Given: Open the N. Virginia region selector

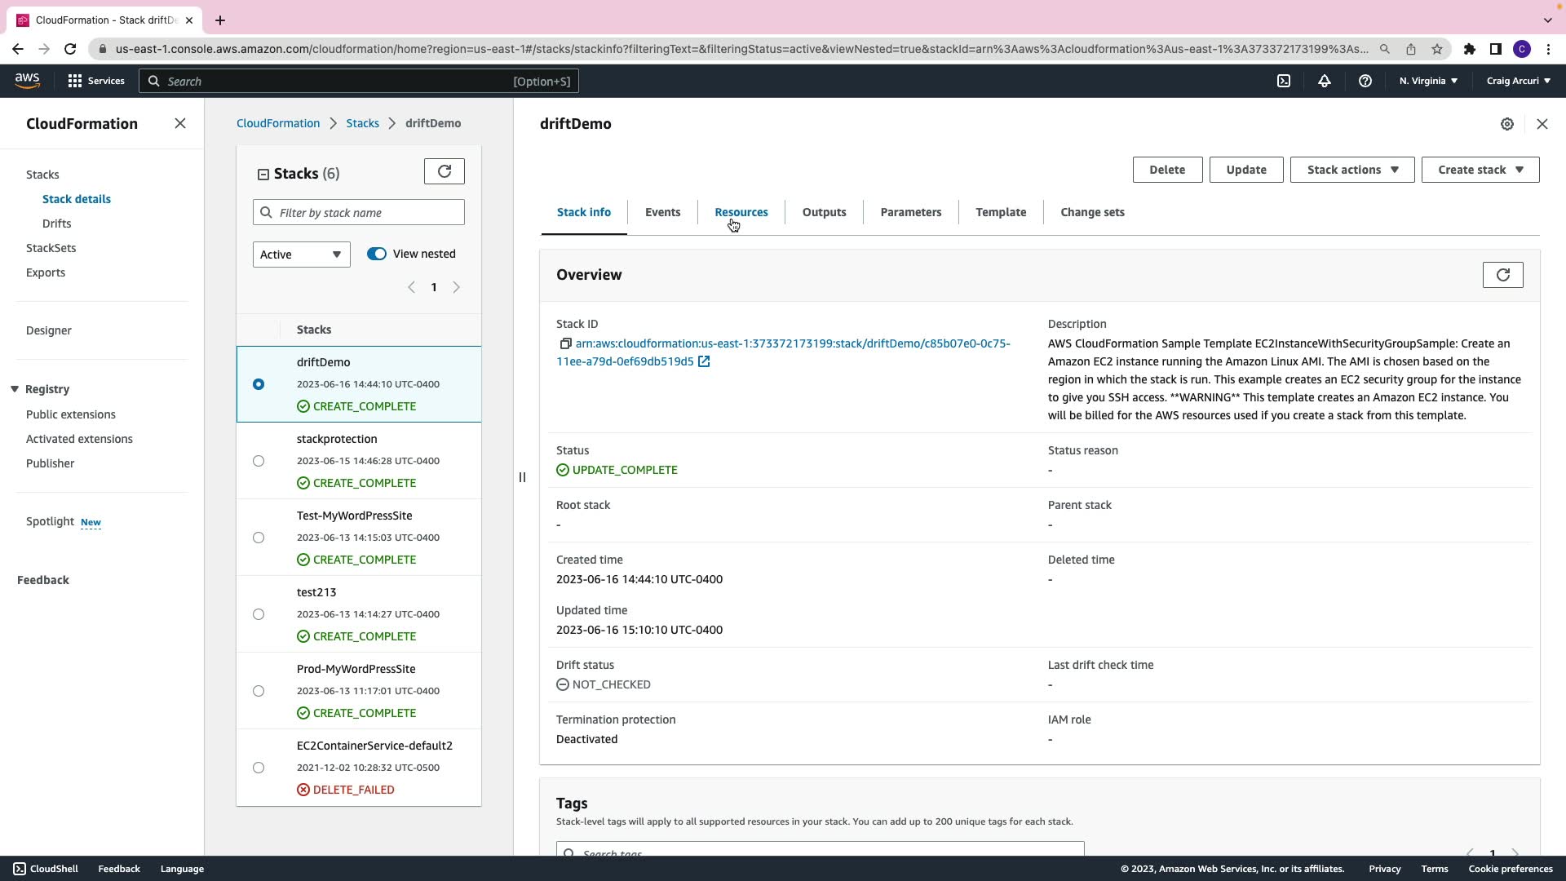Looking at the screenshot, I should click(1428, 81).
